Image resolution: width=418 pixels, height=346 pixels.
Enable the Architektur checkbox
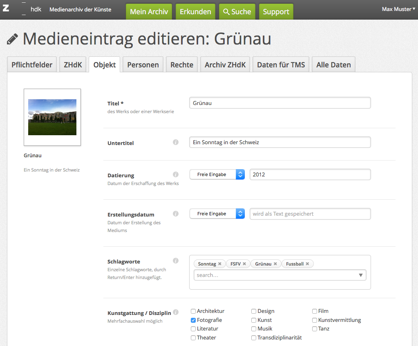[x=194, y=311]
